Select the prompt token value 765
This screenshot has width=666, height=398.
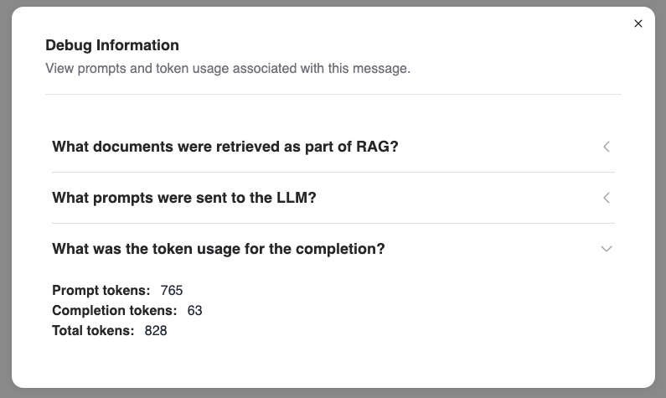172,291
